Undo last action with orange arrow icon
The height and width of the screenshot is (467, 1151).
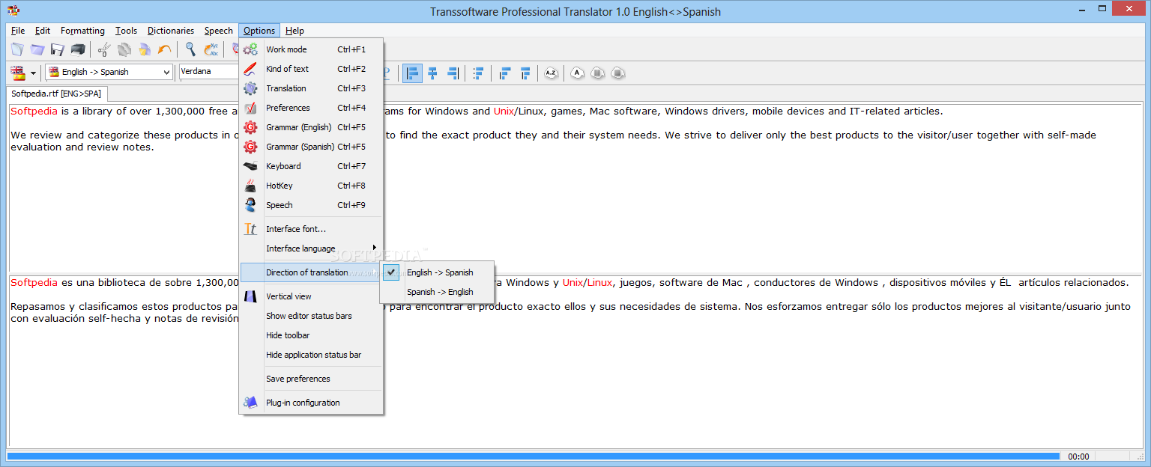[165, 49]
